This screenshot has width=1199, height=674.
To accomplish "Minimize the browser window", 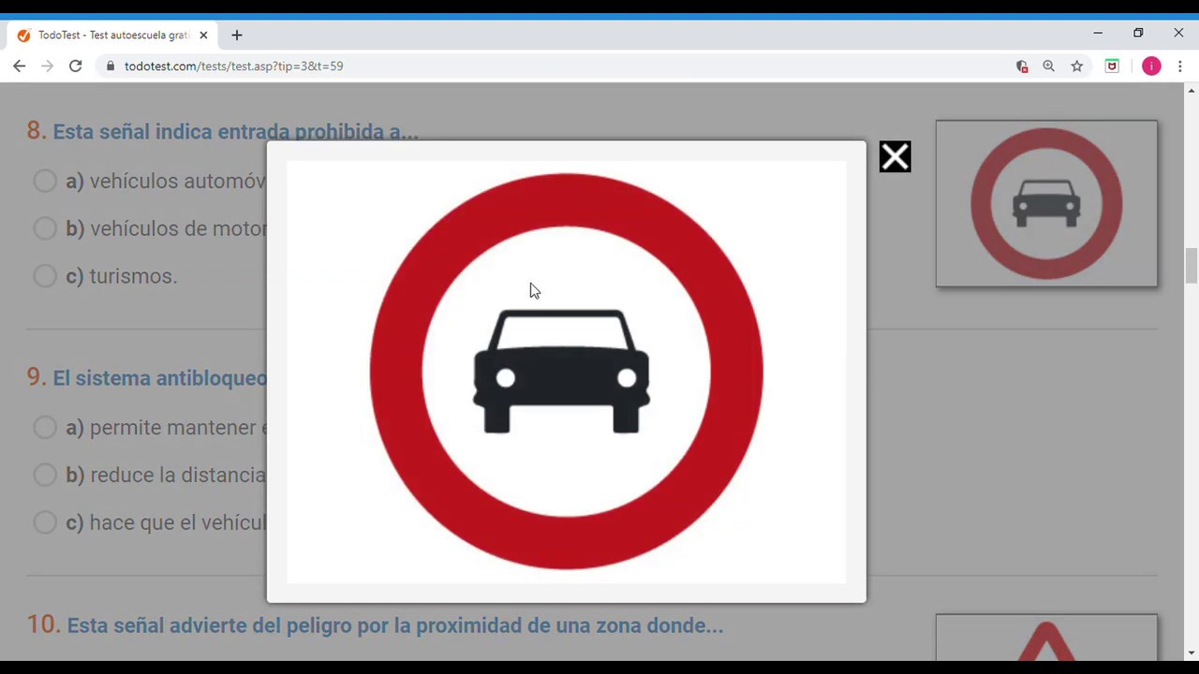I will pos(1098,34).
